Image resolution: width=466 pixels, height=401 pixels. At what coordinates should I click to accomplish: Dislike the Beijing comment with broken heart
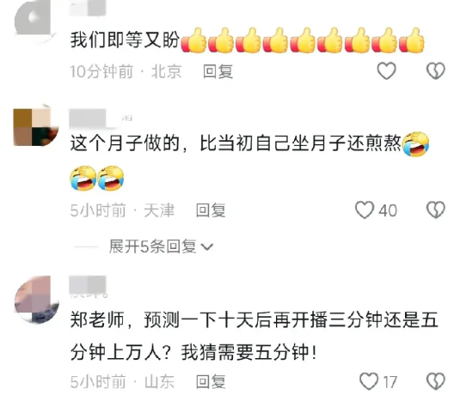(436, 71)
